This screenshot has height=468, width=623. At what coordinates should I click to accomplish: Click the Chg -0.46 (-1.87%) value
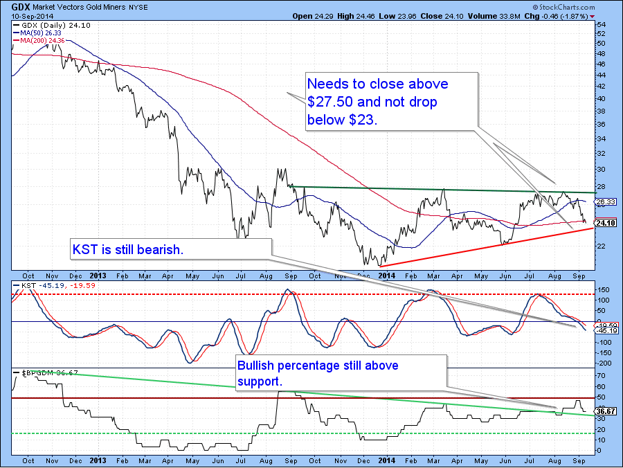557,17
